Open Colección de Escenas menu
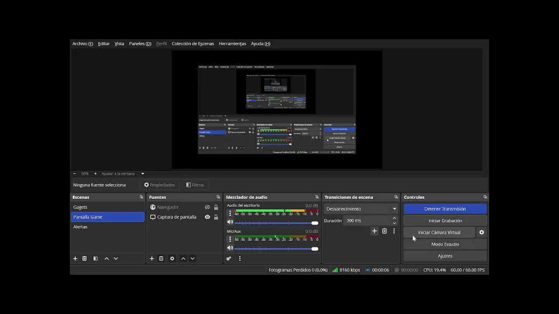The height and width of the screenshot is (314, 559). click(193, 44)
